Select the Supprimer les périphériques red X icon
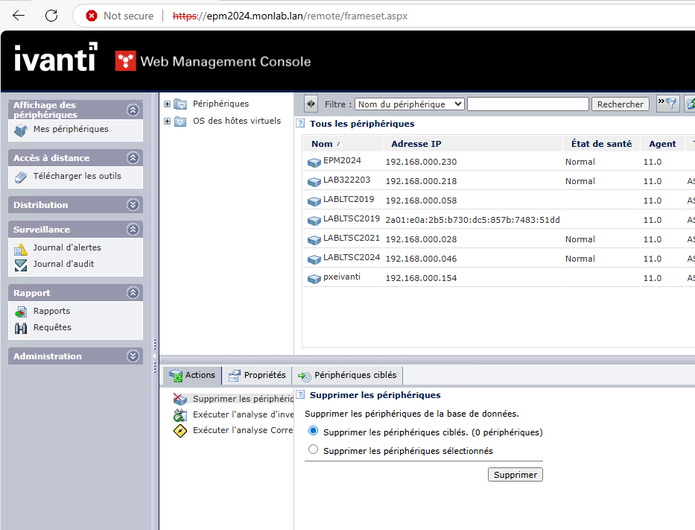Image resolution: width=695 pixels, height=530 pixels. coord(180,398)
